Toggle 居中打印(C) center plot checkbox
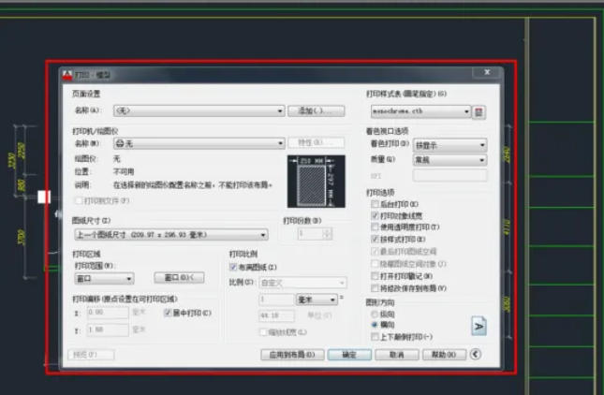Image resolution: width=604 pixels, height=395 pixels. point(168,313)
